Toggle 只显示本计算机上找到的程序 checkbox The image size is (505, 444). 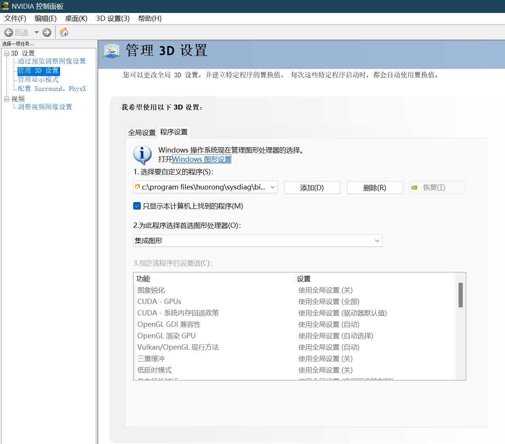click(137, 206)
